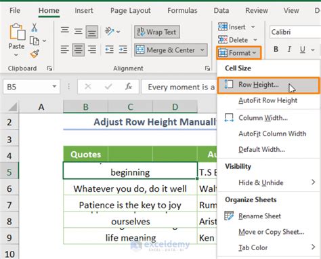Select column D header
The image size is (321, 259).
[x=175, y=106]
